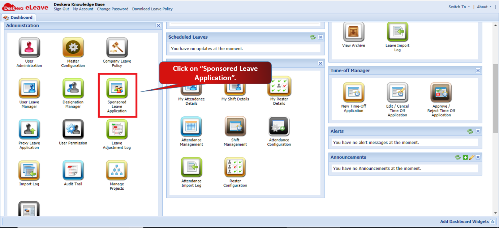The width and height of the screenshot is (499, 228).
Task: Refresh the Announcements widget
Action: pos(458,158)
